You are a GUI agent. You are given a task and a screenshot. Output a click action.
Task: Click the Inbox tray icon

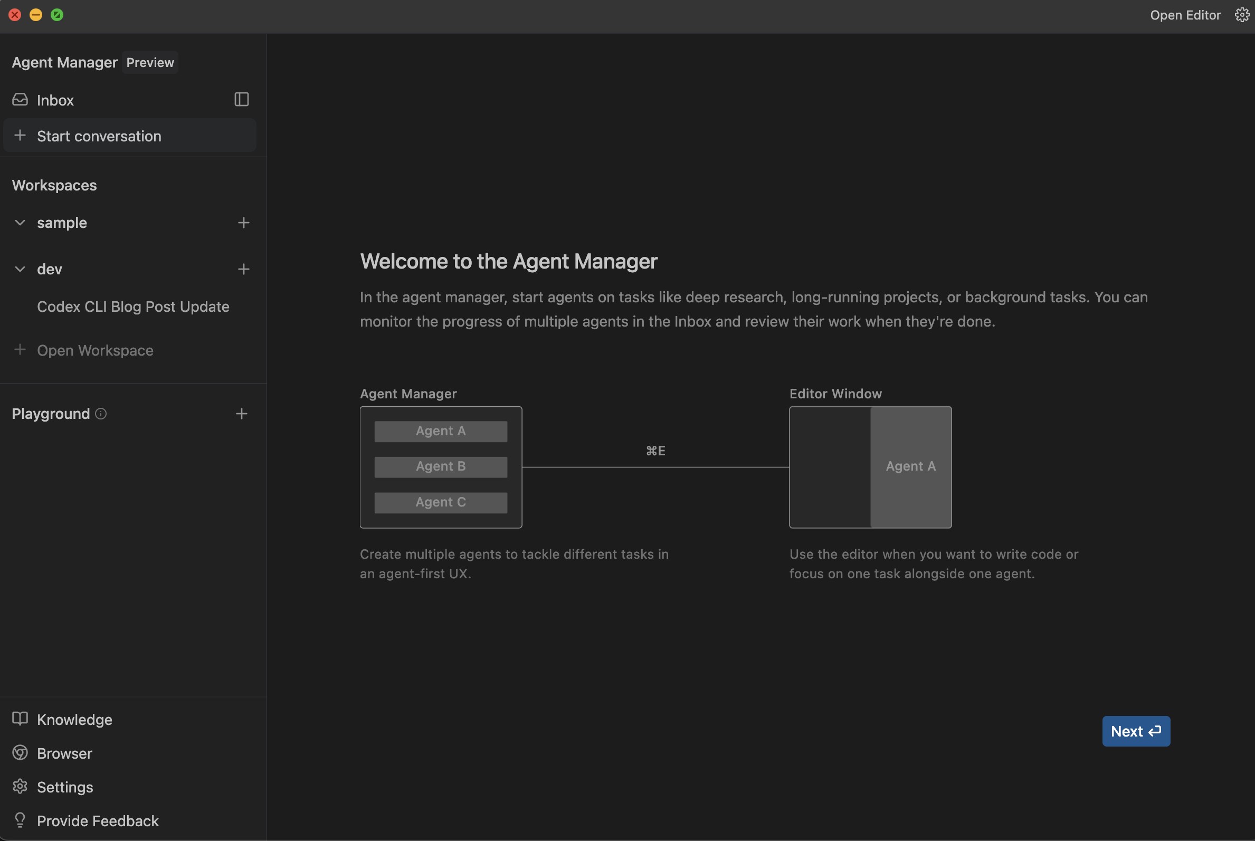click(20, 100)
